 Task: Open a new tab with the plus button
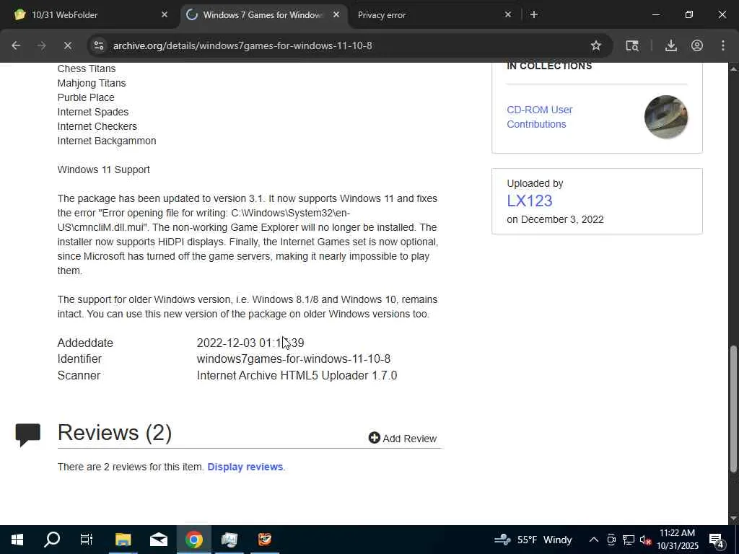(x=533, y=14)
